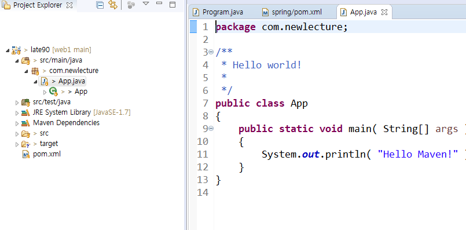This screenshot has height=230, width=466.
Task: Close the Project Explorer view tab
Action: click(69, 5)
